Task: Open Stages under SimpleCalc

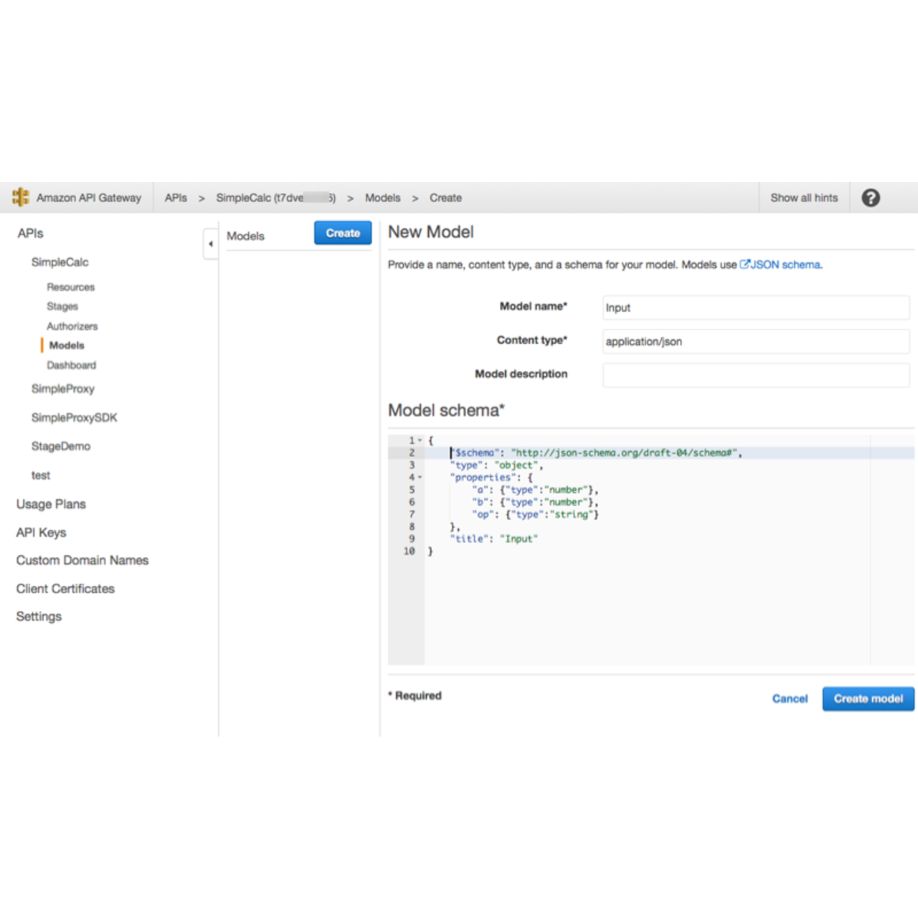Action: point(62,306)
